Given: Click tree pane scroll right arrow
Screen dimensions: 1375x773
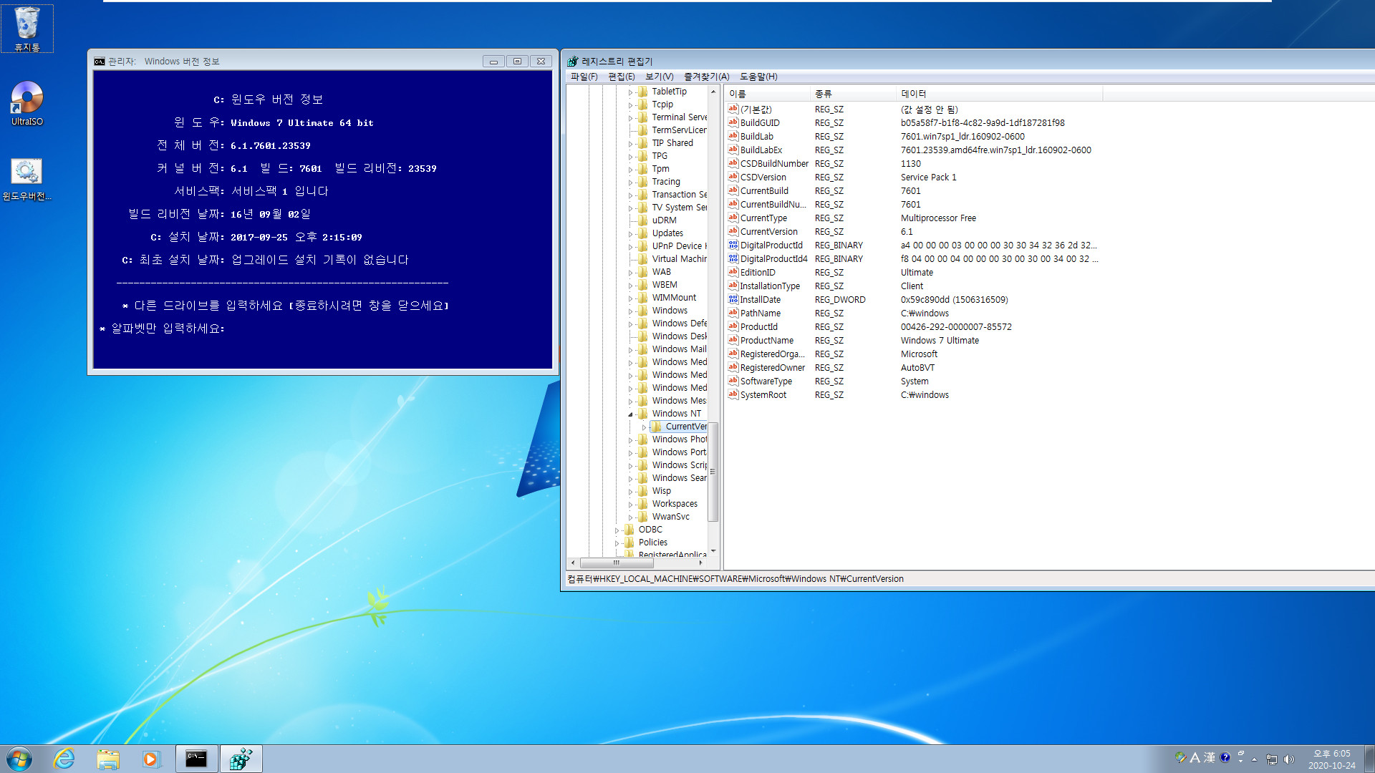Looking at the screenshot, I should click(700, 563).
